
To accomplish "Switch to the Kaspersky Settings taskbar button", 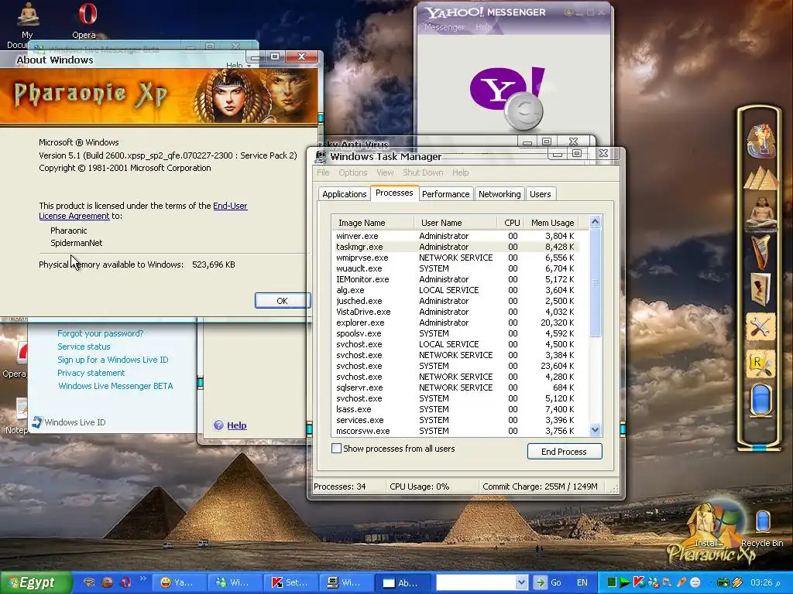I will tap(290, 582).
